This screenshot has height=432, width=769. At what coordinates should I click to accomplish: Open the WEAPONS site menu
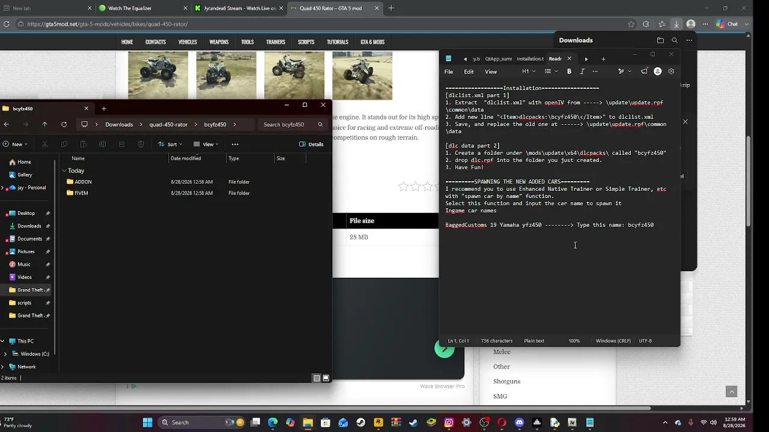219,42
